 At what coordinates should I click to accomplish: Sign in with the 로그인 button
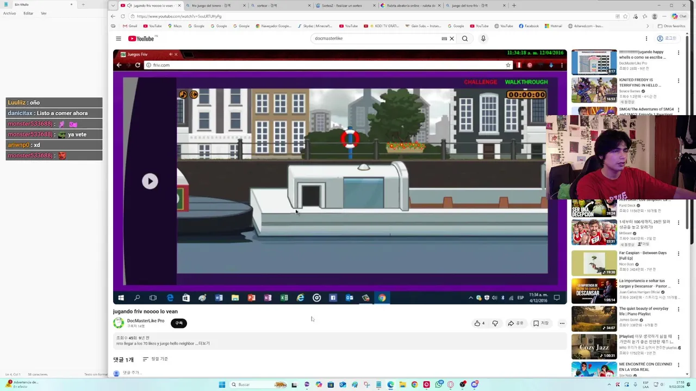[667, 39]
